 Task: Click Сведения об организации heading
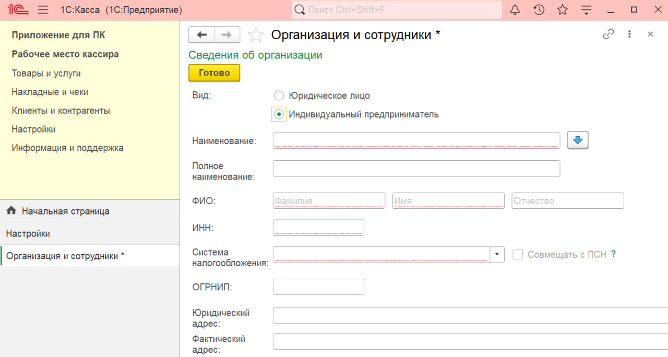(255, 55)
